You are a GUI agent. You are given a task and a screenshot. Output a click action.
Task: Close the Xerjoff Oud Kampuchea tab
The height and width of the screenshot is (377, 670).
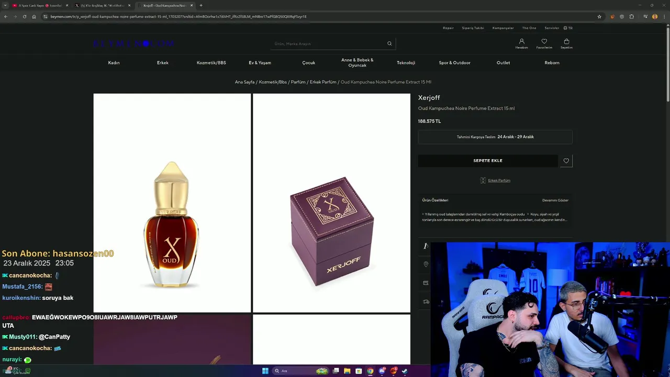[x=192, y=5]
